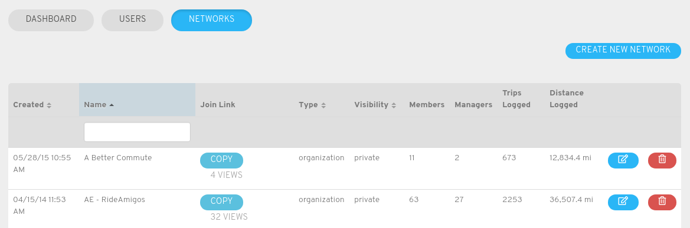
Task: Click the Join Link column header
Action: [218, 105]
